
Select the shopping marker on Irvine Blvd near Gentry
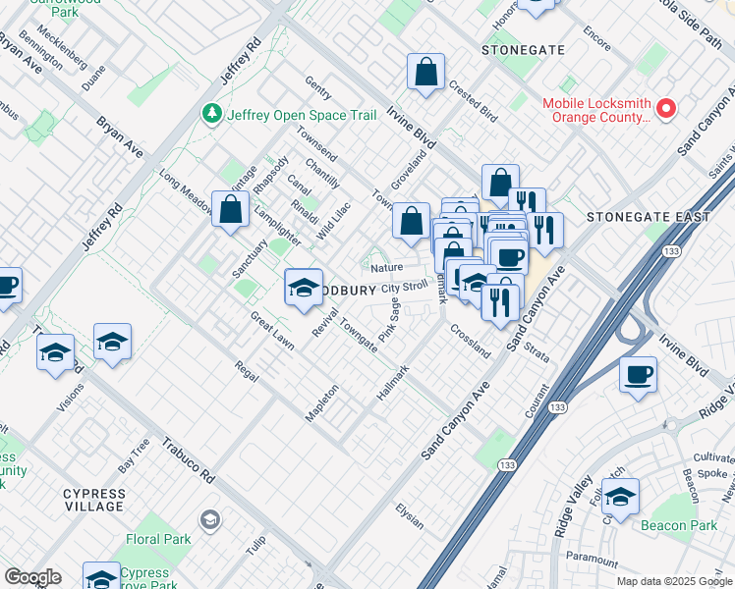pyautogui.click(x=425, y=74)
